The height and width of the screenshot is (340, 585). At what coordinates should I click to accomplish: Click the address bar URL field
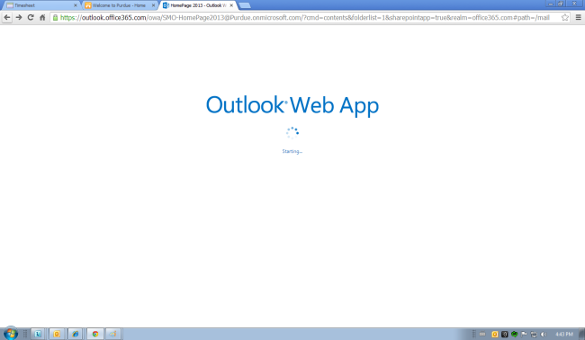310,17
